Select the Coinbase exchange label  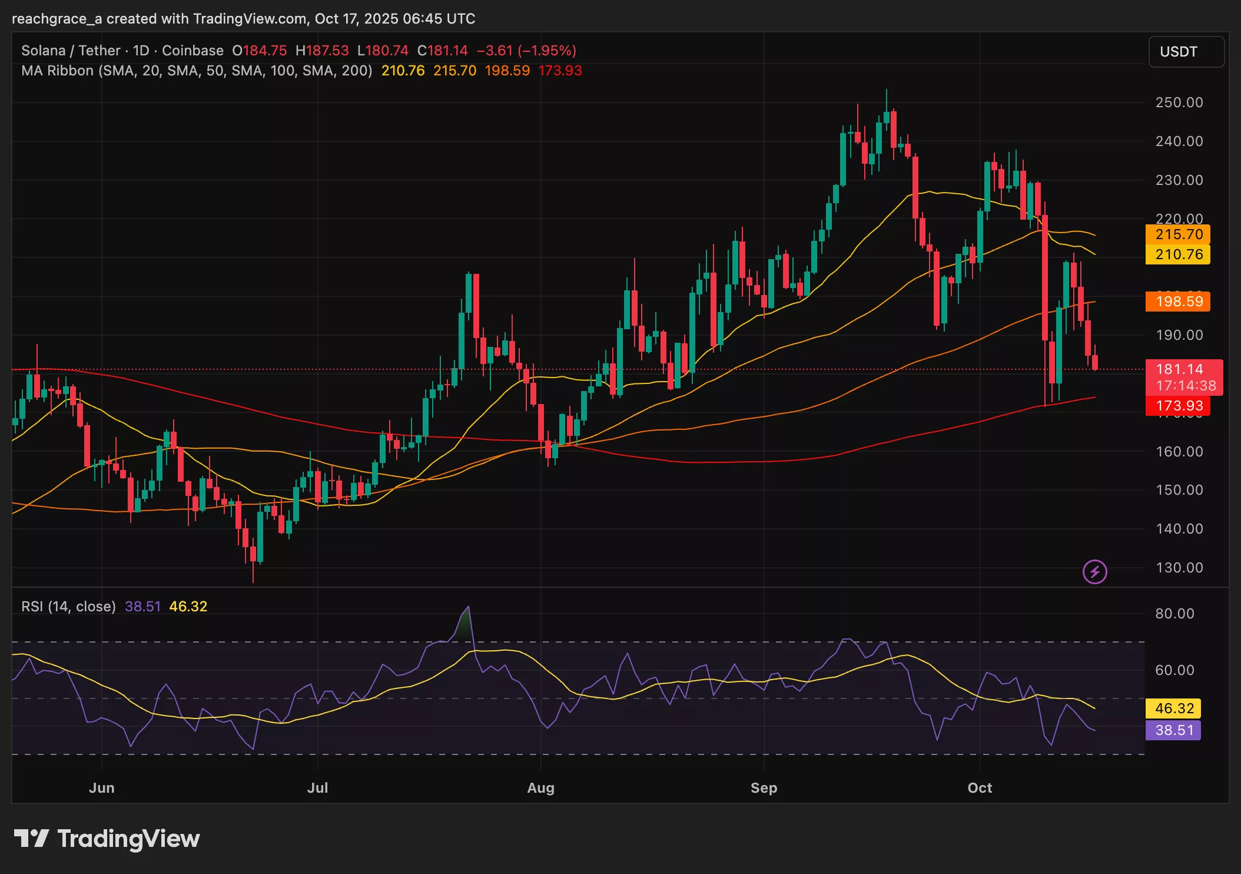click(191, 51)
